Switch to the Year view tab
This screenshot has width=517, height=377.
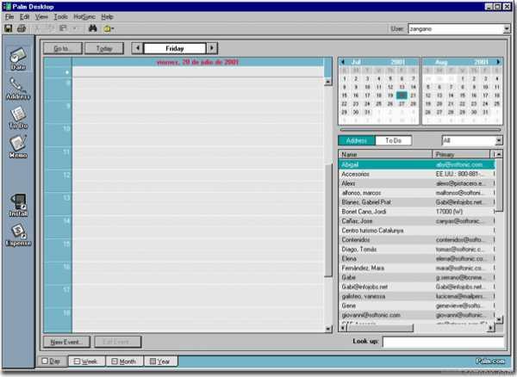160,362
